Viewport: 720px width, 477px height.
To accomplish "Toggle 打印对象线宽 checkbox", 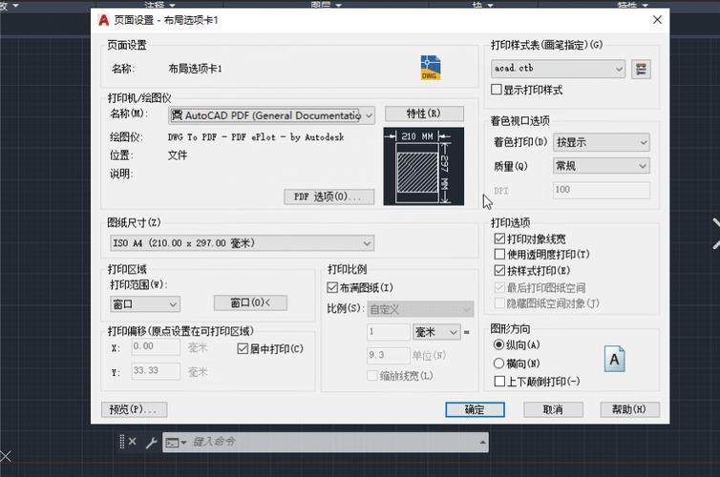I will [499, 238].
